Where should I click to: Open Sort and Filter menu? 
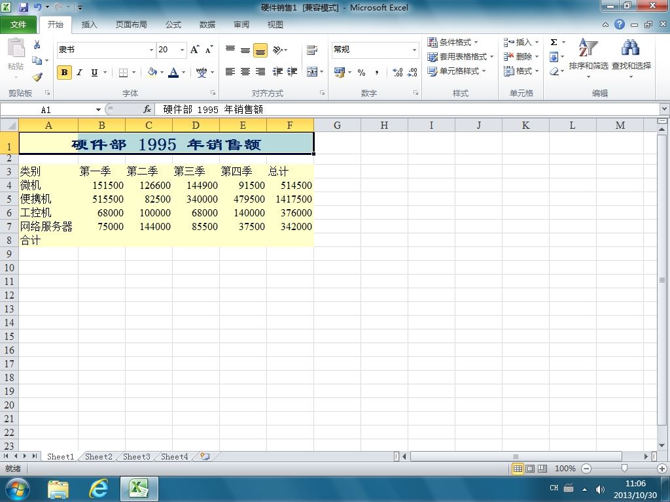pos(588,58)
